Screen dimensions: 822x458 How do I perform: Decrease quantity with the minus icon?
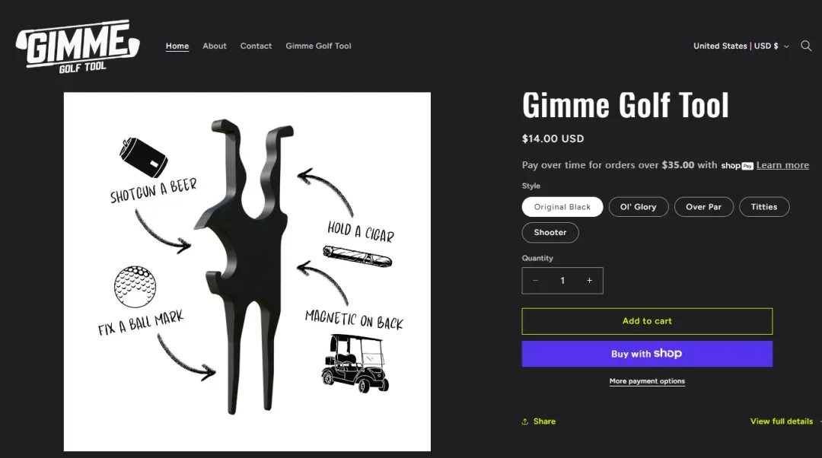(535, 281)
